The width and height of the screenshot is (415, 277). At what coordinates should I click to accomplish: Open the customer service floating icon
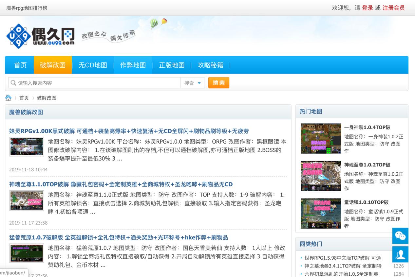click(400, 254)
